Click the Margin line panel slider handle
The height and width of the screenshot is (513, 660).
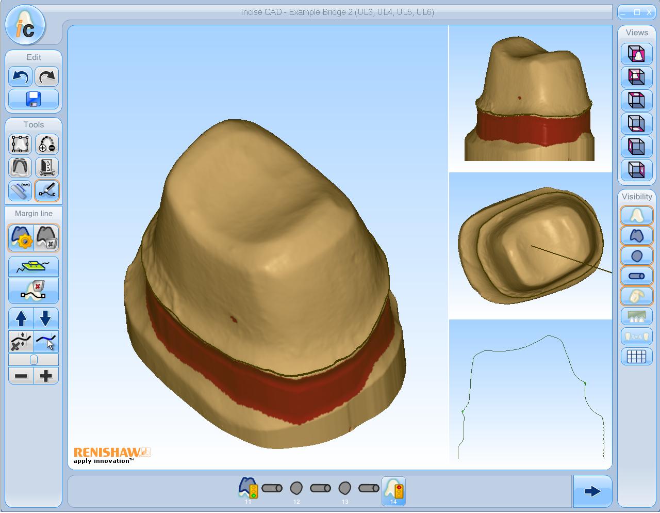(x=34, y=360)
